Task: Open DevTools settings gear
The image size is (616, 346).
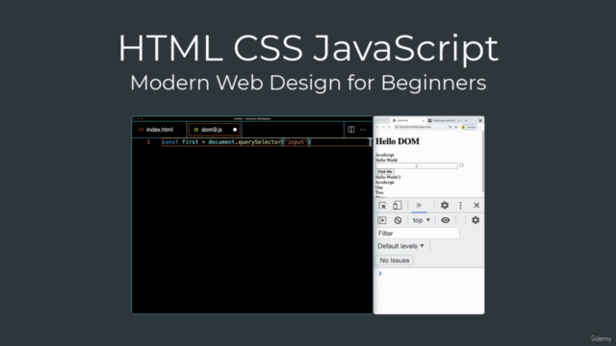Action: pyautogui.click(x=445, y=205)
